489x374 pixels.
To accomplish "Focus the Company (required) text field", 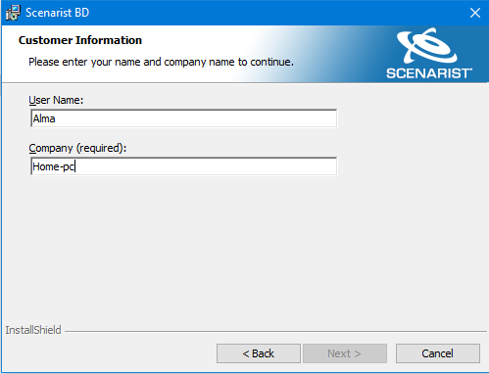I will [183, 166].
